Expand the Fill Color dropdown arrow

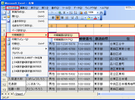(92, 18)
